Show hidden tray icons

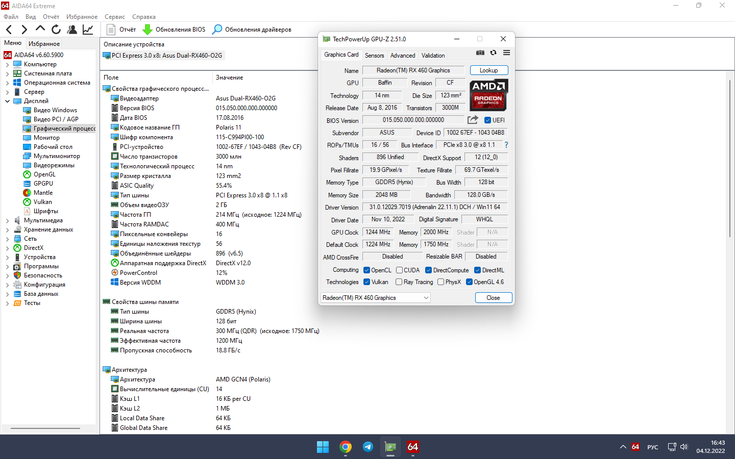coord(623,447)
